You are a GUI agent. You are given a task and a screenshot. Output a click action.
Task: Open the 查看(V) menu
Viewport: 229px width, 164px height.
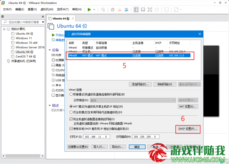point(32,10)
